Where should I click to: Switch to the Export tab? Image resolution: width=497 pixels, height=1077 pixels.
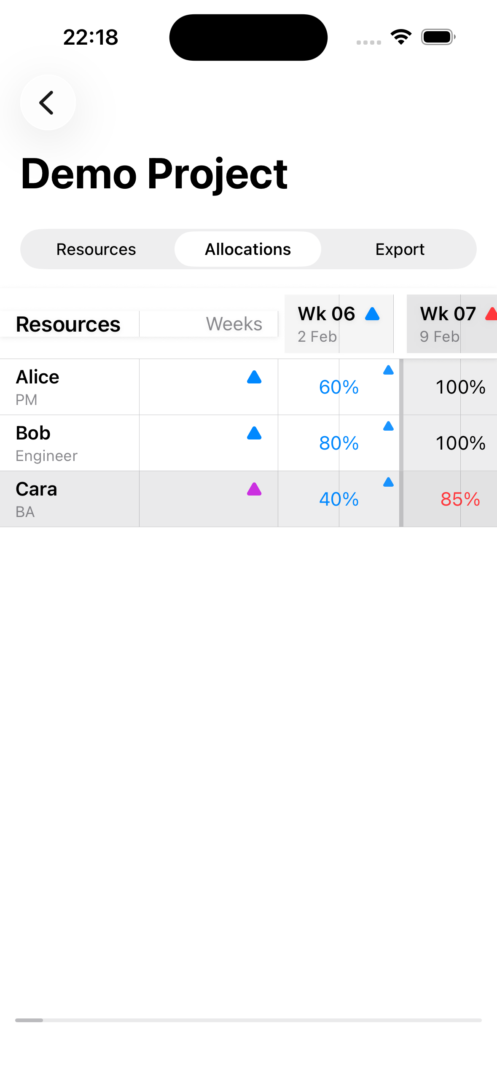[400, 249]
